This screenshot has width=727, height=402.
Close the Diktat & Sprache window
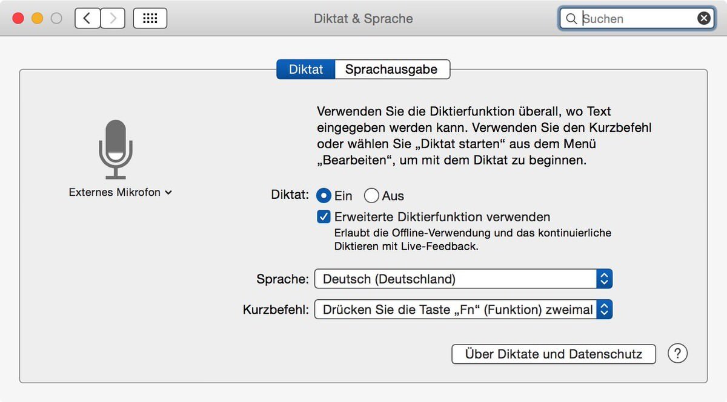tap(18, 18)
